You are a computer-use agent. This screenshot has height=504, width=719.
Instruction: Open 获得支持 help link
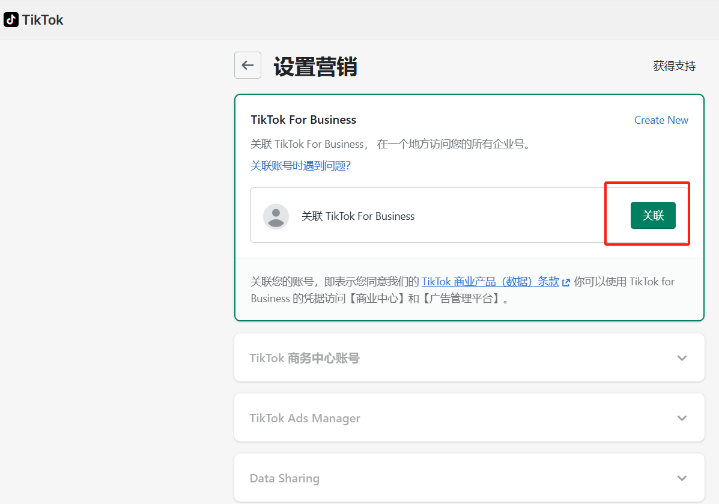coord(674,65)
